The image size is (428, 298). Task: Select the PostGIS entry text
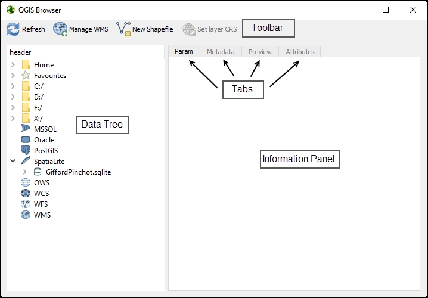pos(46,150)
